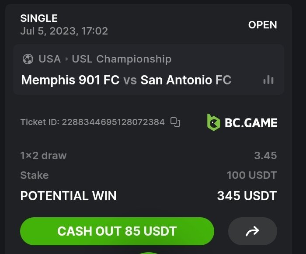This screenshot has width=306, height=254.
Task: Click the SINGLE bet type heading
Action: 39,18
